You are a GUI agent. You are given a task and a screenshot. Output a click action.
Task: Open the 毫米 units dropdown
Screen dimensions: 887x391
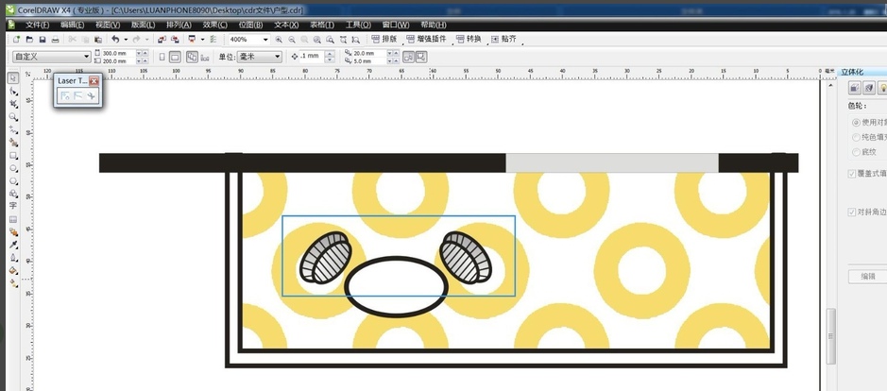(277, 57)
